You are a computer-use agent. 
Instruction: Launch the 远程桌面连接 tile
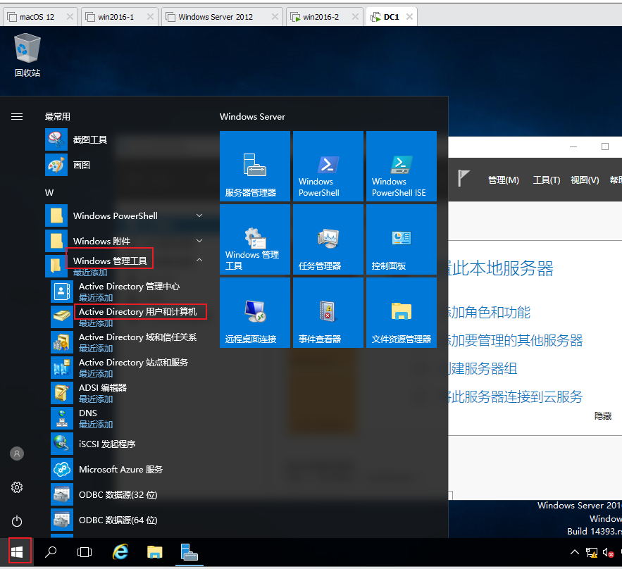[255, 313]
